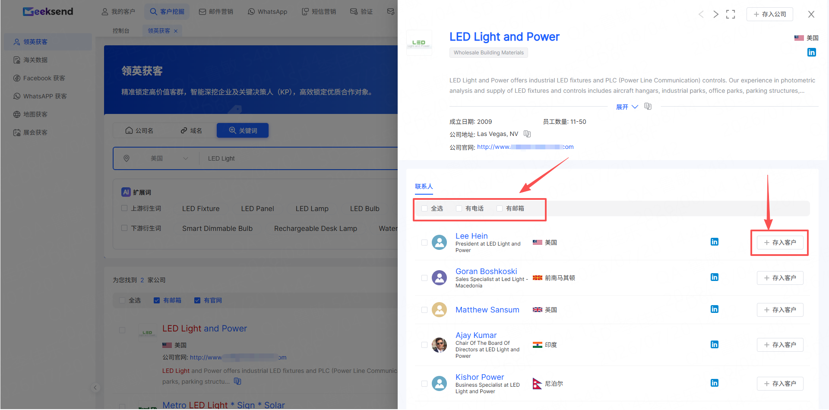Open 邮件营销 menu

216,12
